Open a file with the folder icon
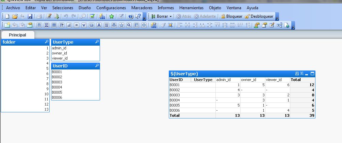 tap(15, 16)
